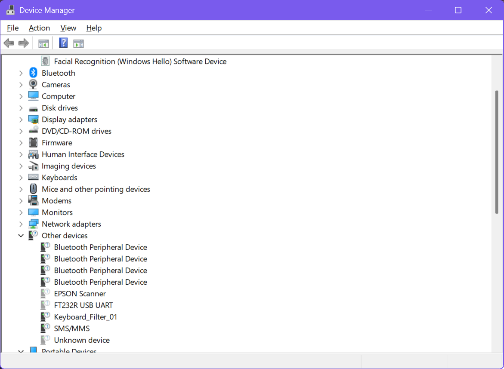Image resolution: width=504 pixels, height=369 pixels.
Task: Select the Keyboard_Filter_01 entry
Action: click(x=86, y=317)
